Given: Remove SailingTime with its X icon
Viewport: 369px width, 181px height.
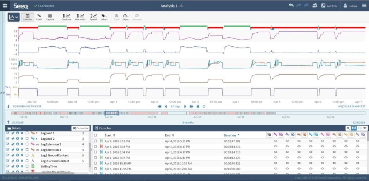Looking at the screenshot, I should (x=22, y=167).
